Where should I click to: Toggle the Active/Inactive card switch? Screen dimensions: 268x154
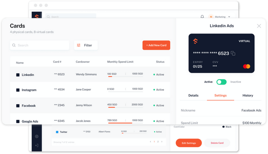click(221, 82)
